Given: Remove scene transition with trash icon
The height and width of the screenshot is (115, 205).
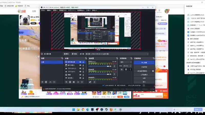Looking at the screenshot, I should click(126, 70).
